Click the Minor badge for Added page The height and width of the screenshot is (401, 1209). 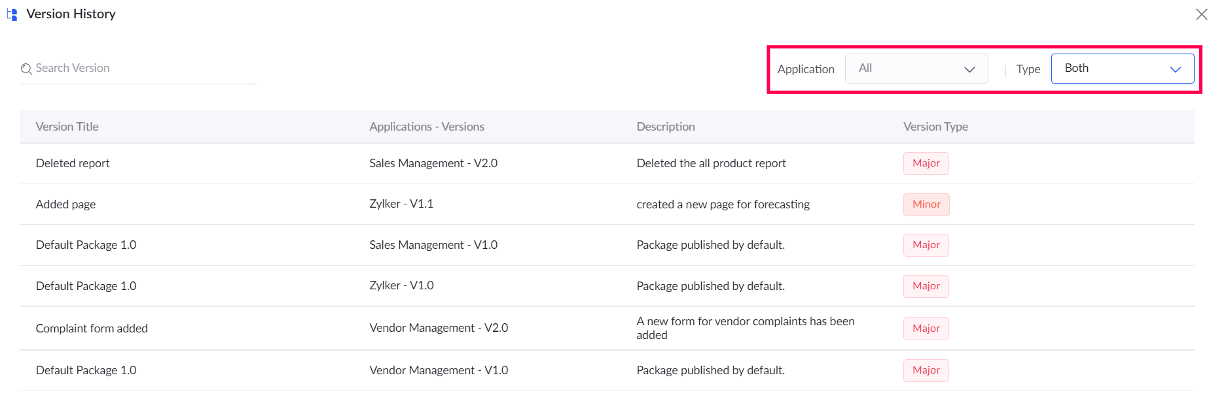click(x=926, y=204)
